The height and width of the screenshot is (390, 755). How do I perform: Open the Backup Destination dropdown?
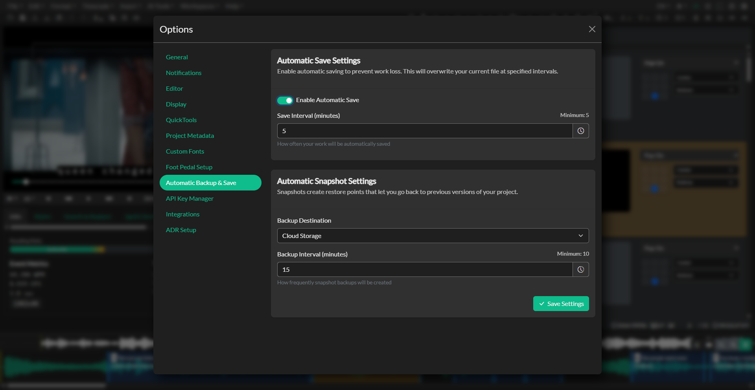pos(433,236)
